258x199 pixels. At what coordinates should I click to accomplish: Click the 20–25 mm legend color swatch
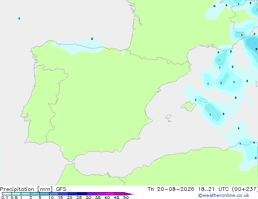pyautogui.click(x=73, y=194)
